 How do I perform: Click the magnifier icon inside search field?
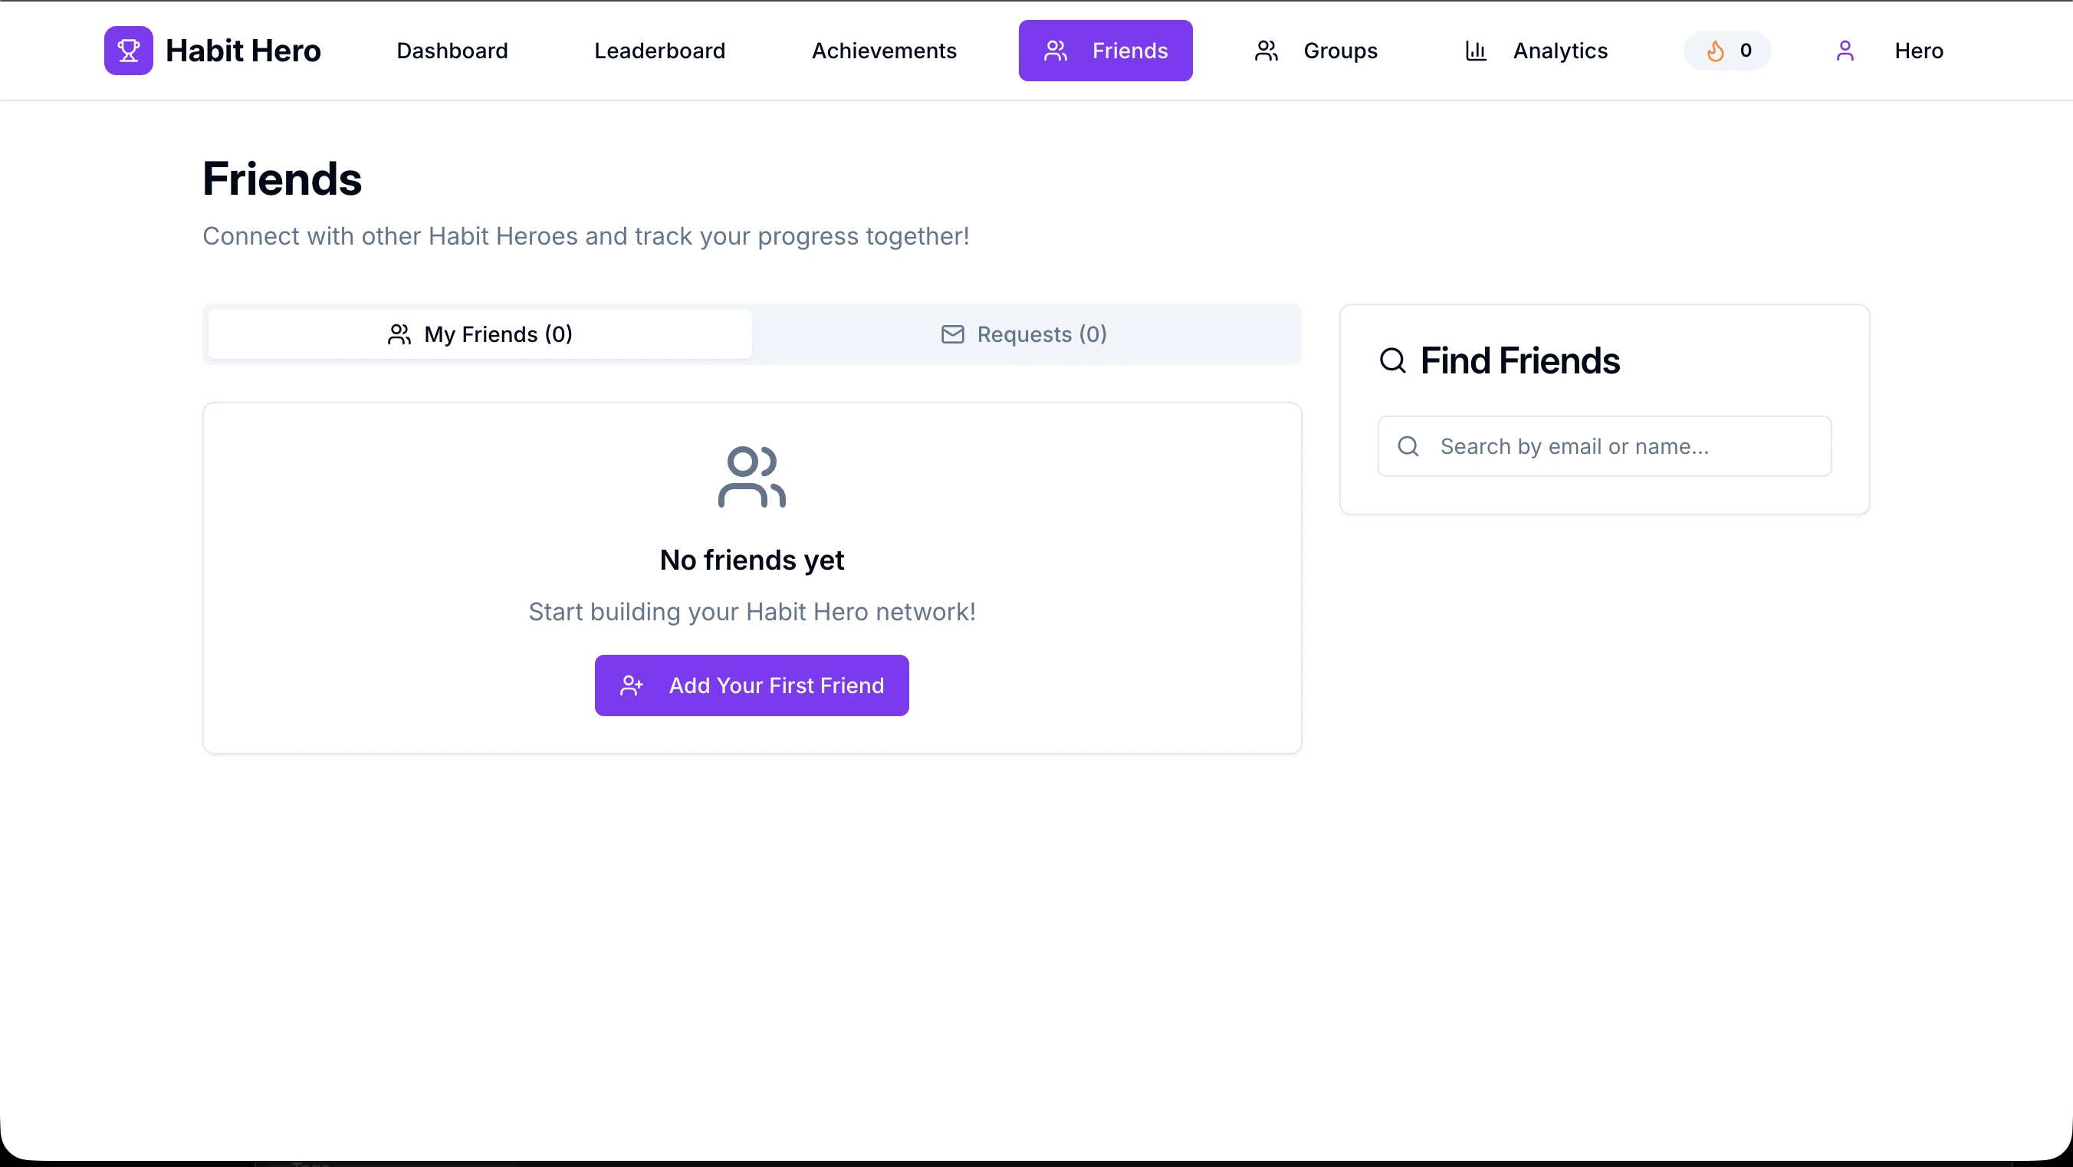[x=1408, y=446]
